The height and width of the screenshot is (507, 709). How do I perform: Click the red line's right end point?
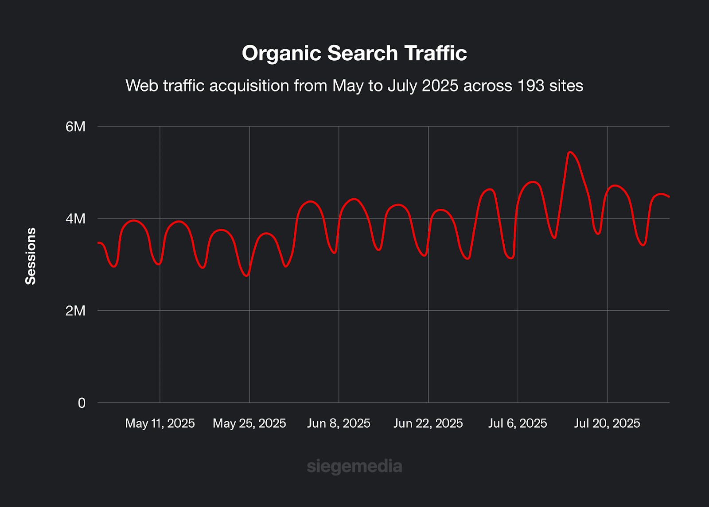(x=669, y=196)
